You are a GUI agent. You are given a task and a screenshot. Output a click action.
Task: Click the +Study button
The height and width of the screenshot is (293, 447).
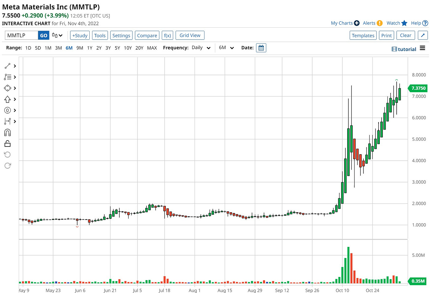80,35
